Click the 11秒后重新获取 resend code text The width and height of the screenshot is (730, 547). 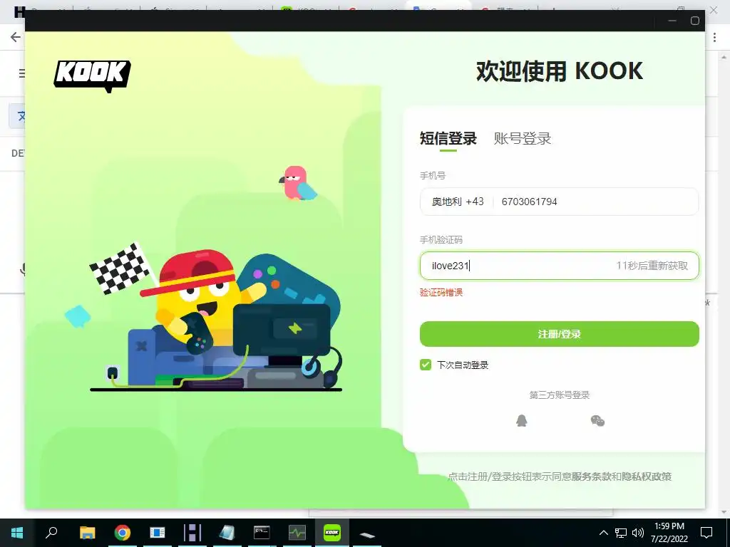(x=652, y=266)
